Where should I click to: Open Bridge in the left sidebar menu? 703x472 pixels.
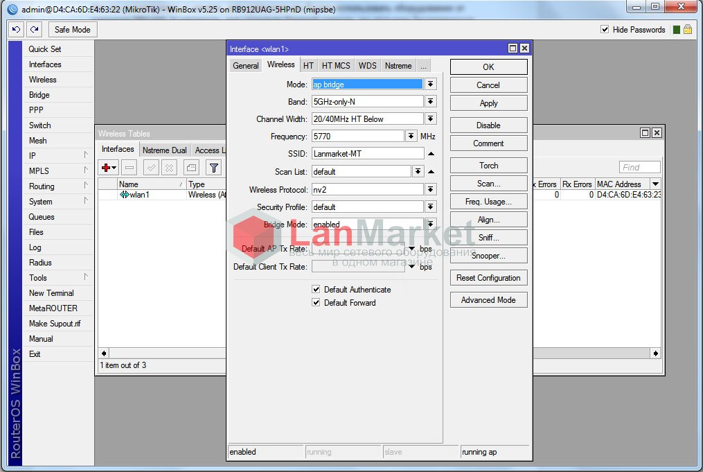pyautogui.click(x=39, y=95)
